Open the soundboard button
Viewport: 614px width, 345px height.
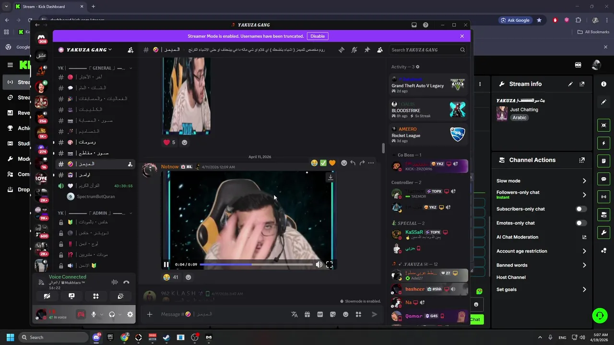coord(120,296)
